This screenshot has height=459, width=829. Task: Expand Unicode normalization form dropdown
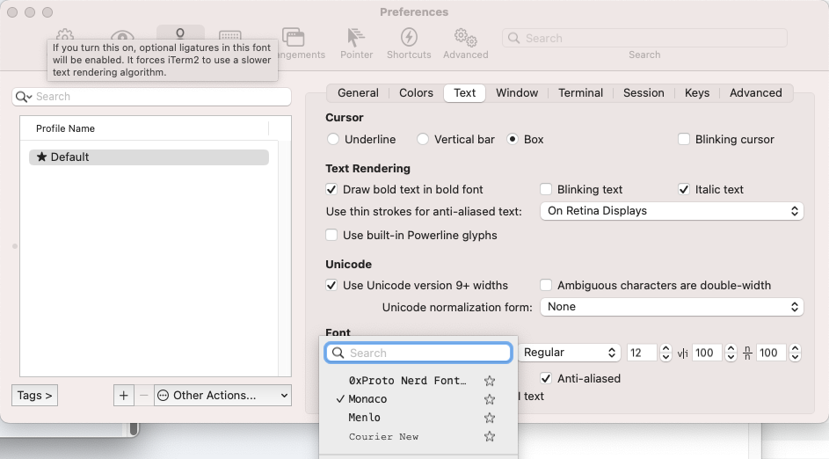(671, 307)
